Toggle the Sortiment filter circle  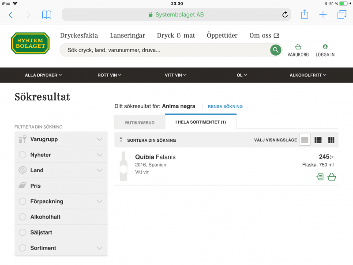[x=23, y=248]
